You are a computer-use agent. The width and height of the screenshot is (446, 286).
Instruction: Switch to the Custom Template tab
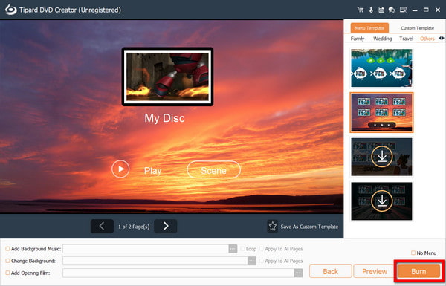click(417, 28)
